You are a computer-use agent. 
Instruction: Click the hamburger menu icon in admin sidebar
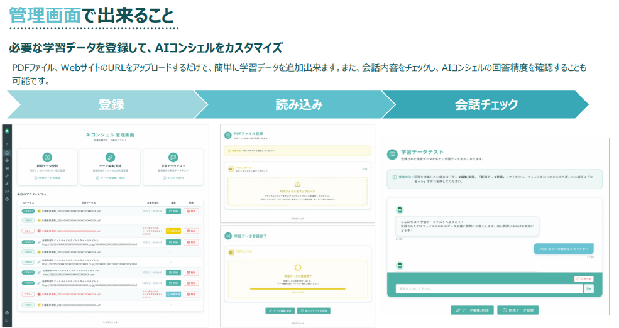7,145
